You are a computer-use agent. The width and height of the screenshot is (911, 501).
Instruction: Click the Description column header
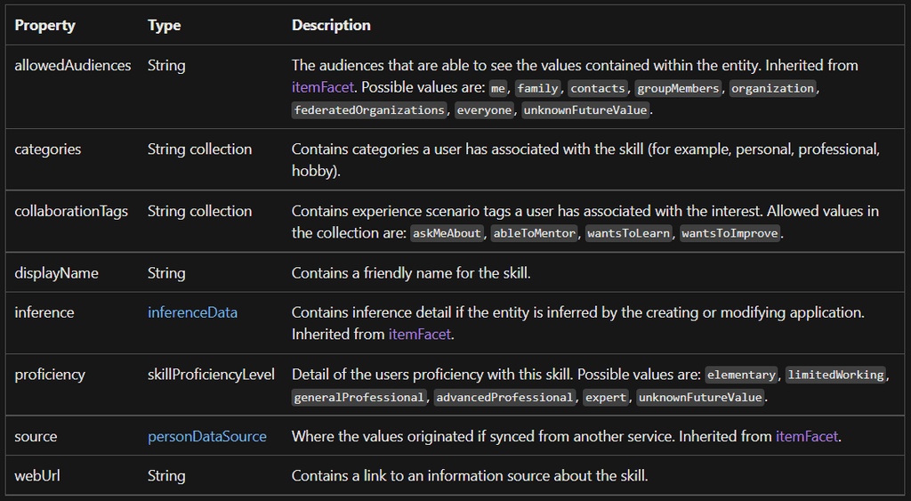pyautogui.click(x=331, y=26)
